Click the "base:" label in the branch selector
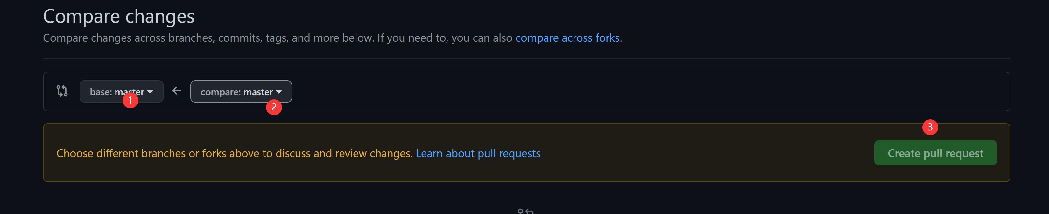1049x214 pixels. (101, 92)
